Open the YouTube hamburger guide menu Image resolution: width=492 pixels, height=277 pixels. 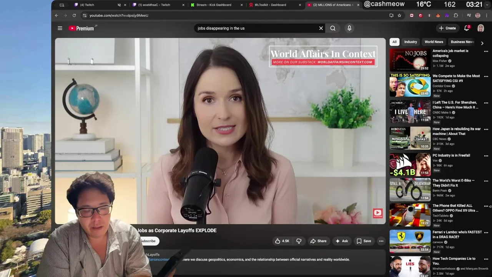tap(60, 28)
